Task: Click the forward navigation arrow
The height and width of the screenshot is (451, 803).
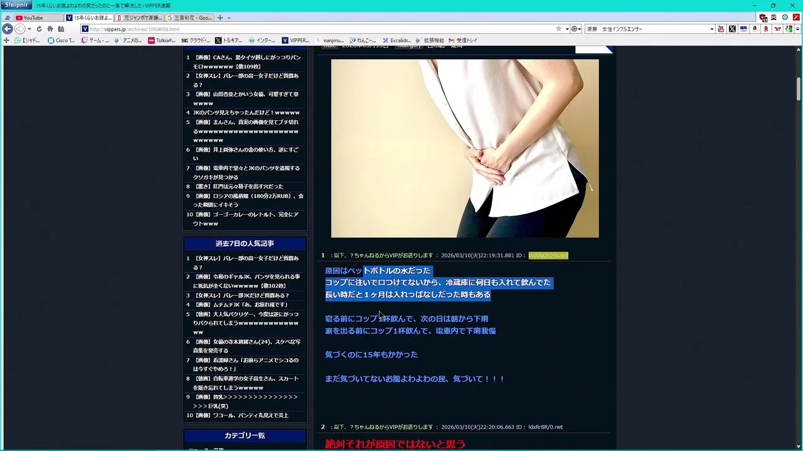Action: [x=19, y=29]
